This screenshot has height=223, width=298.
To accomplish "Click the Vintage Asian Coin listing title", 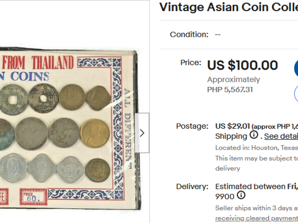I will (228, 7).
